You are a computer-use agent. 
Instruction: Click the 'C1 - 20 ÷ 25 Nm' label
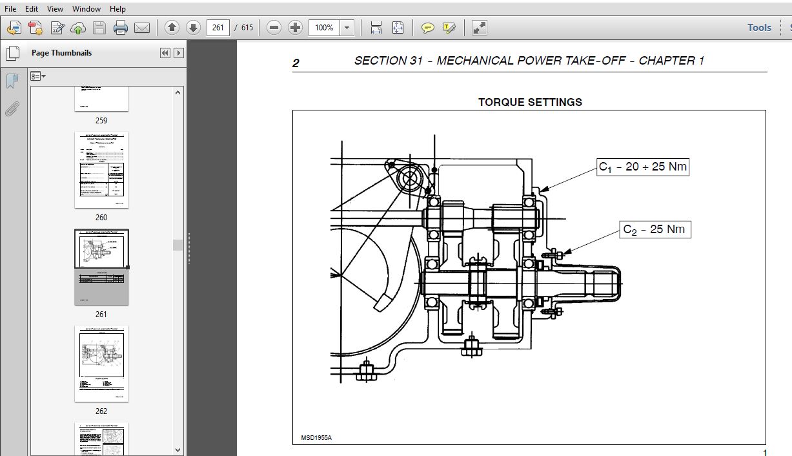pyautogui.click(x=643, y=167)
